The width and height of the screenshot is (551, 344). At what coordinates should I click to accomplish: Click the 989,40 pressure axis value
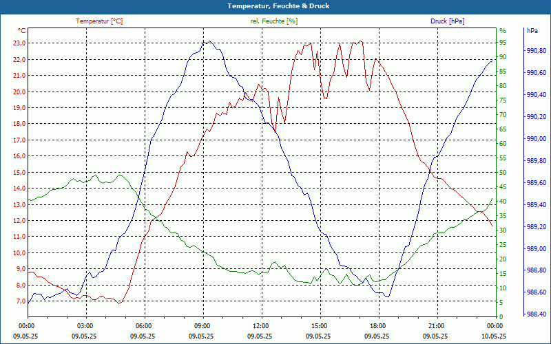(537, 204)
